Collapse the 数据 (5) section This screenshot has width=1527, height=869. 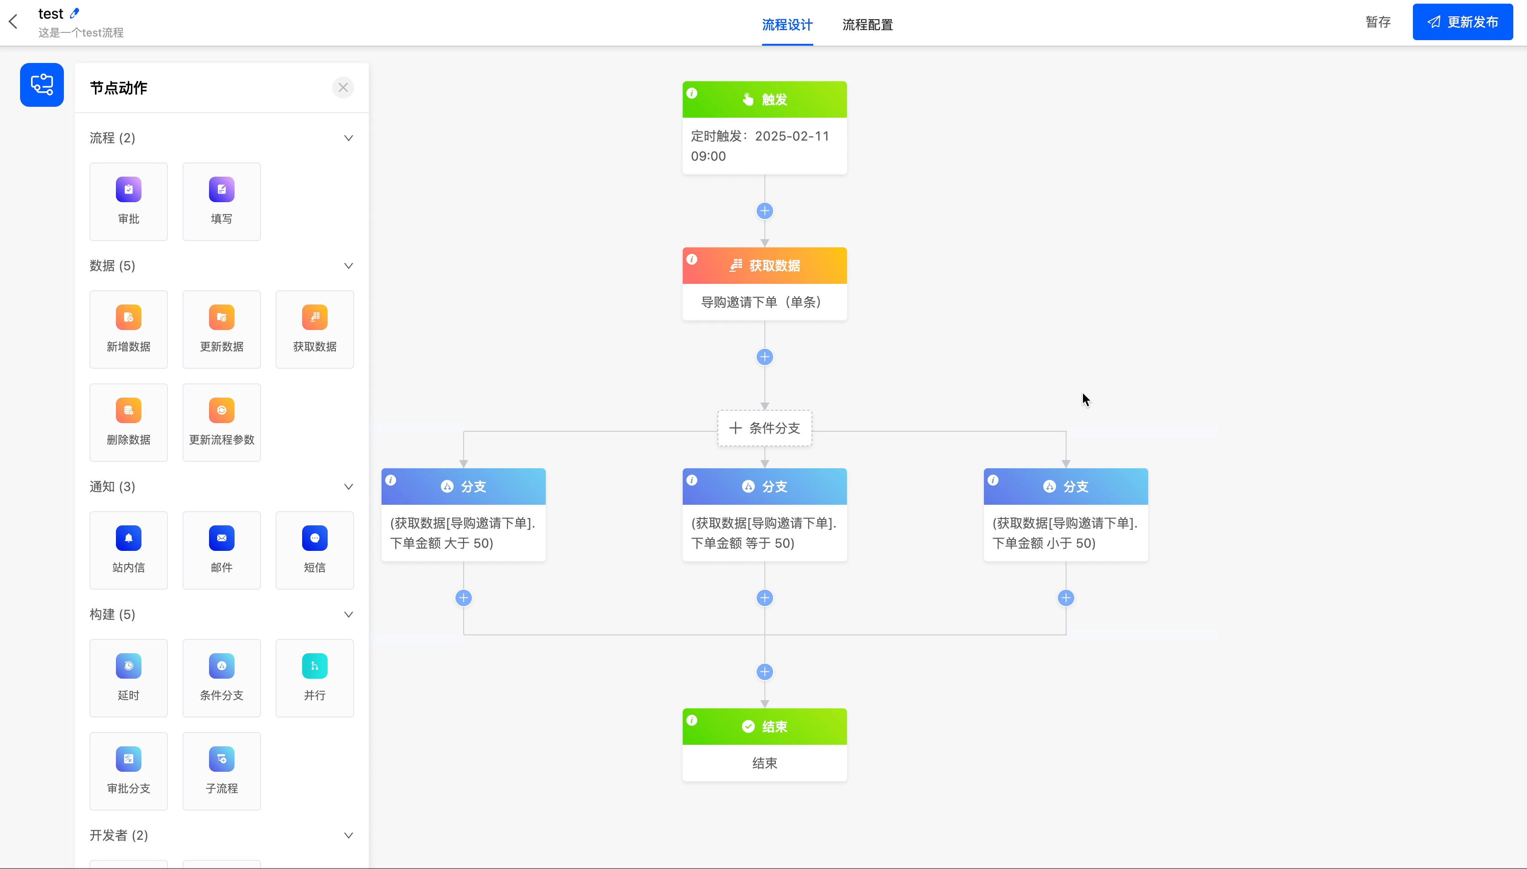click(x=349, y=266)
